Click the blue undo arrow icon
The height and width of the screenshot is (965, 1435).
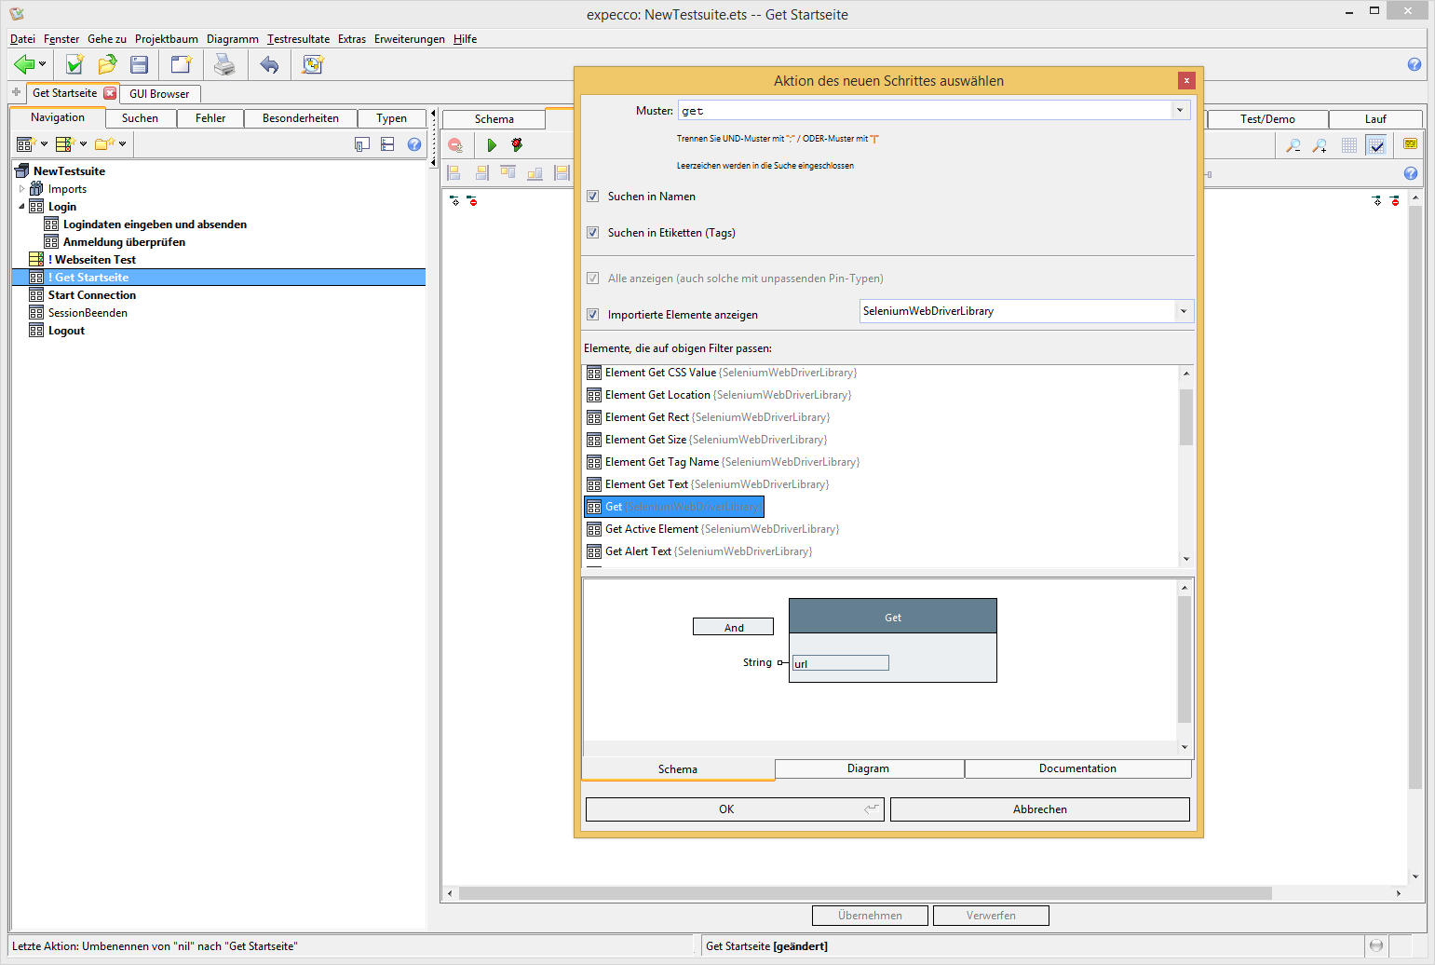pyautogui.click(x=269, y=64)
